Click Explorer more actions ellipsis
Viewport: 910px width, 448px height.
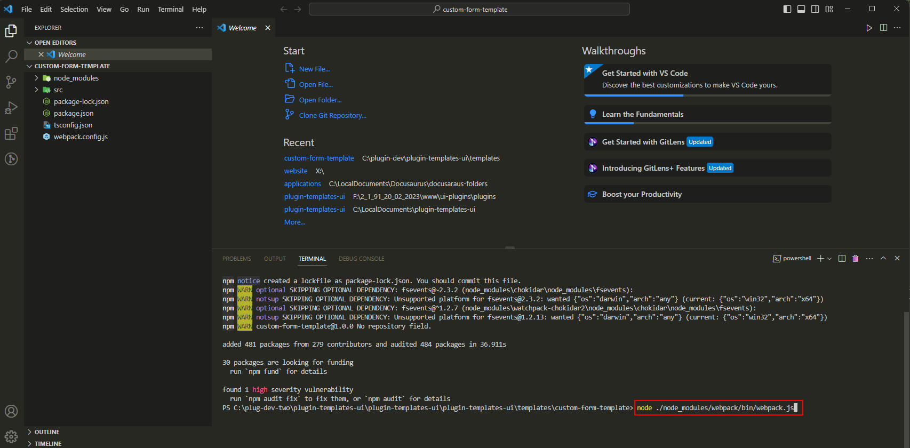199,28
